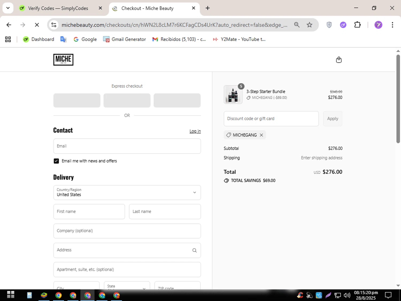Open the apps grid in bookmarks bar
Viewport: 401px width, 301px height.
tap(8, 39)
